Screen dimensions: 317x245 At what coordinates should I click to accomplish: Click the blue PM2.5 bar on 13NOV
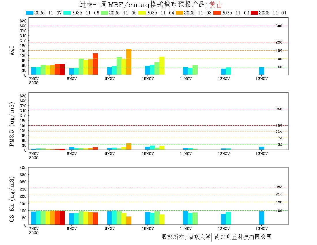tap(262, 148)
